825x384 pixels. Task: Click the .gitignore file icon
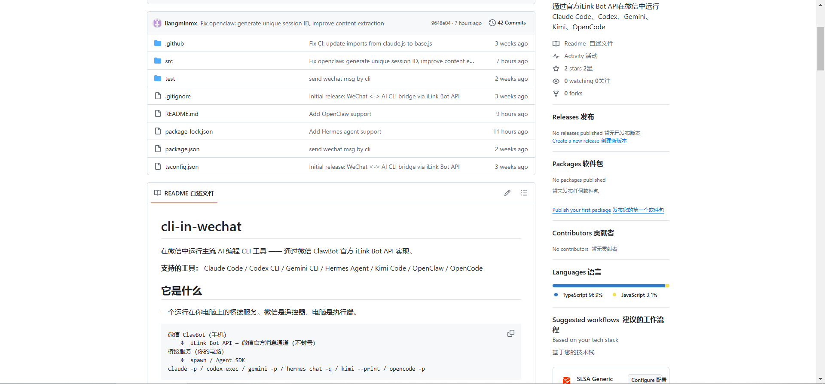click(x=158, y=96)
